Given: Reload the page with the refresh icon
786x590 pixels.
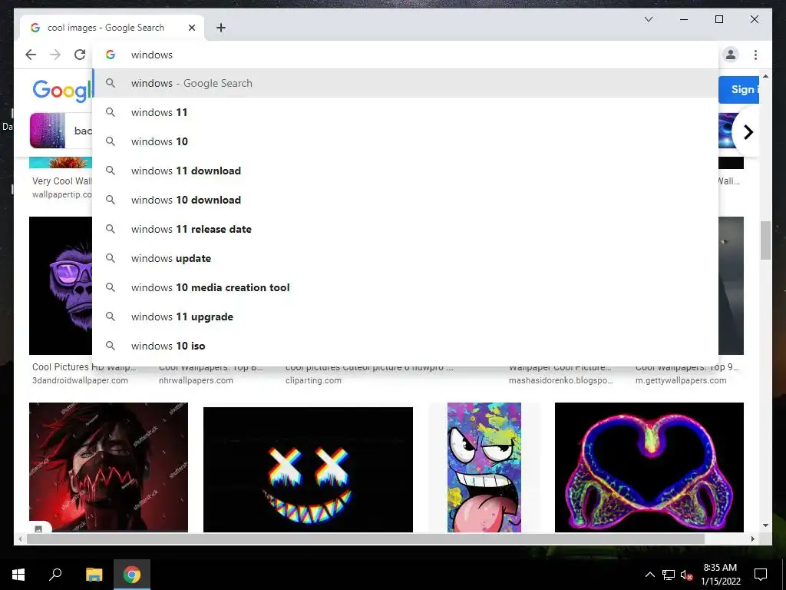Looking at the screenshot, I should (80, 55).
